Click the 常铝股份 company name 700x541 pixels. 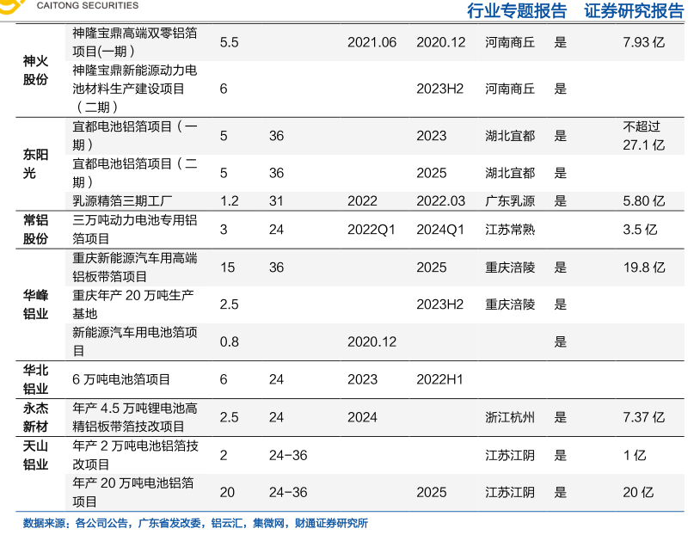[x=35, y=230]
